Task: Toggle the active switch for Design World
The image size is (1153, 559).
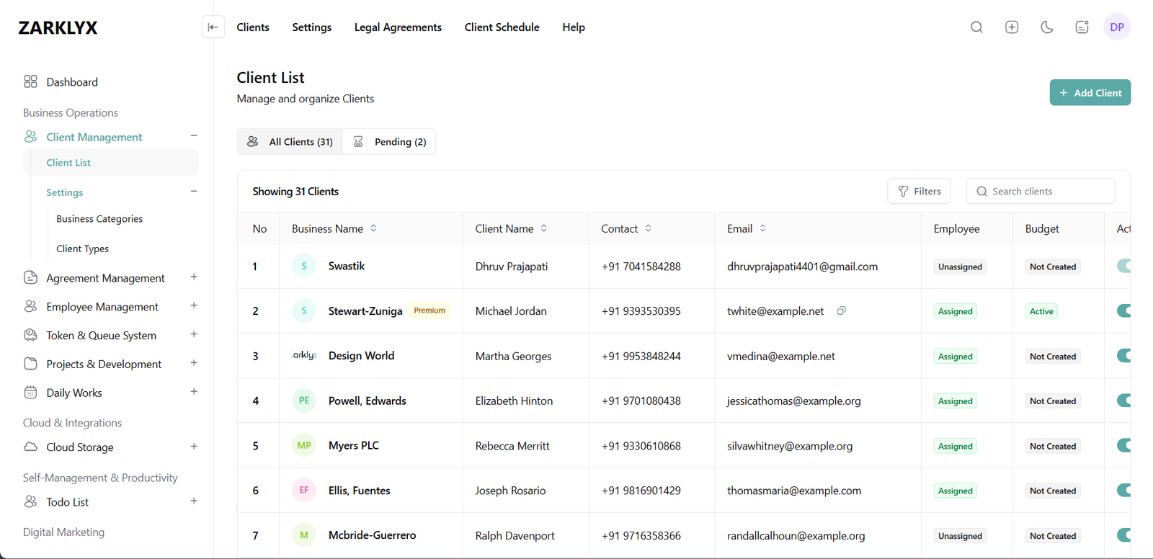Action: (x=1123, y=355)
